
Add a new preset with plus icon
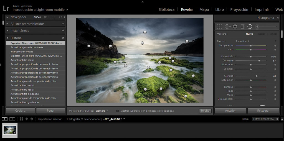pyautogui.click(x=63, y=24)
